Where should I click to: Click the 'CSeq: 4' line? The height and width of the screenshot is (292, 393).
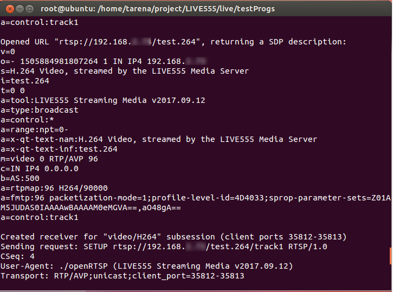click(17, 256)
